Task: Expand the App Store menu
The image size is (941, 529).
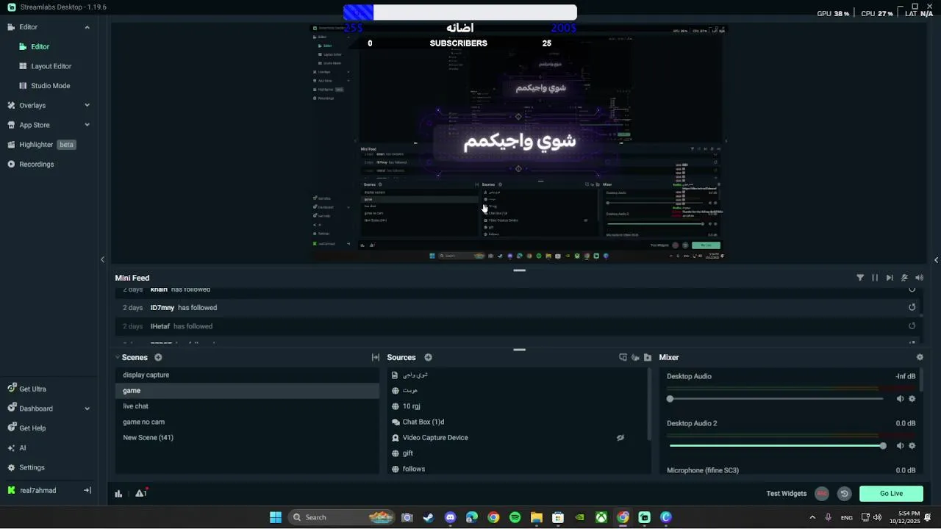Action: [87, 125]
